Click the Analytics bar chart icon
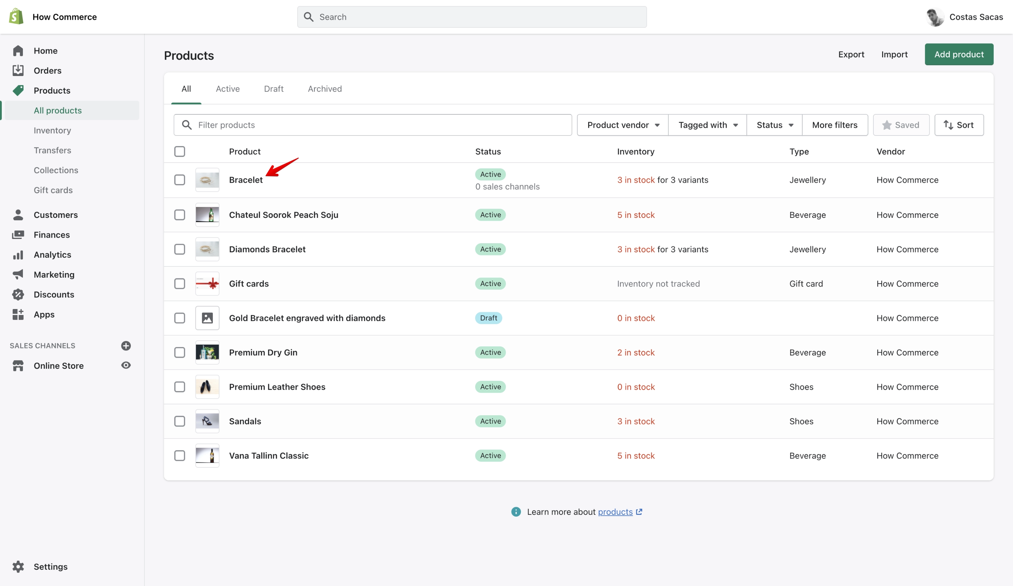 18,254
